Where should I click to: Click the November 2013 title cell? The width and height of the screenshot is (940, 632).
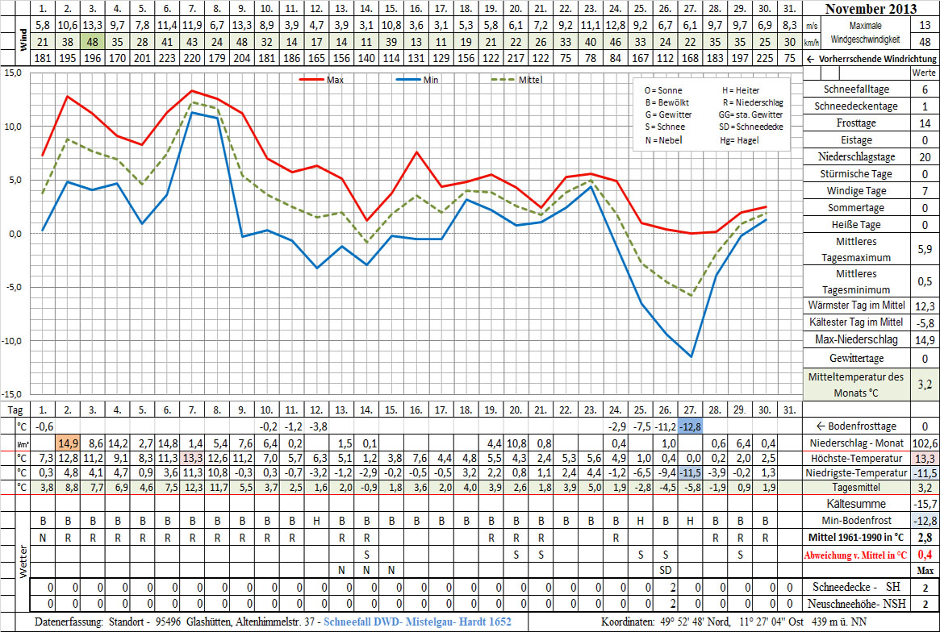click(871, 10)
